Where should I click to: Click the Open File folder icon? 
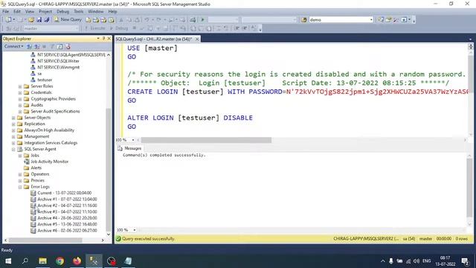pyautogui.click(x=31, y=20)
